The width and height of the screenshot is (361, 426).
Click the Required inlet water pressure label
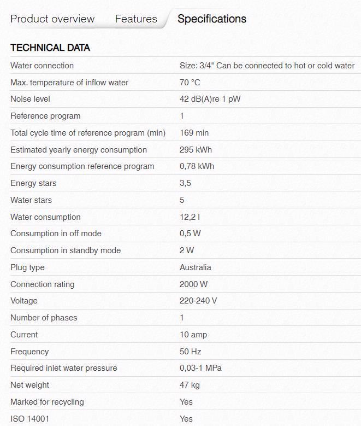[64, 368]
